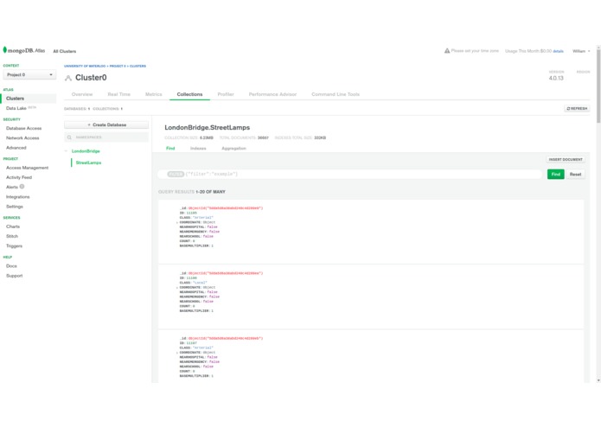Screen dimensions: 601x427
Task: Click the cluster icon beside Cluster0
Action: point(68,78)
